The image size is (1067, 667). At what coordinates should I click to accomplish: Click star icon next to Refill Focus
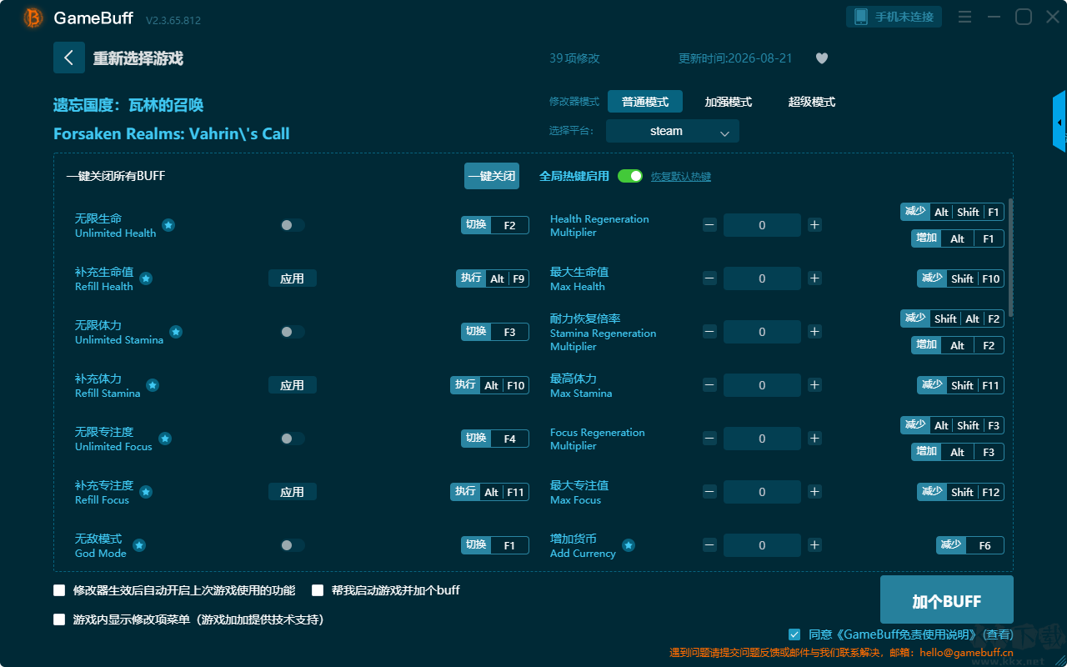[146, 492]
